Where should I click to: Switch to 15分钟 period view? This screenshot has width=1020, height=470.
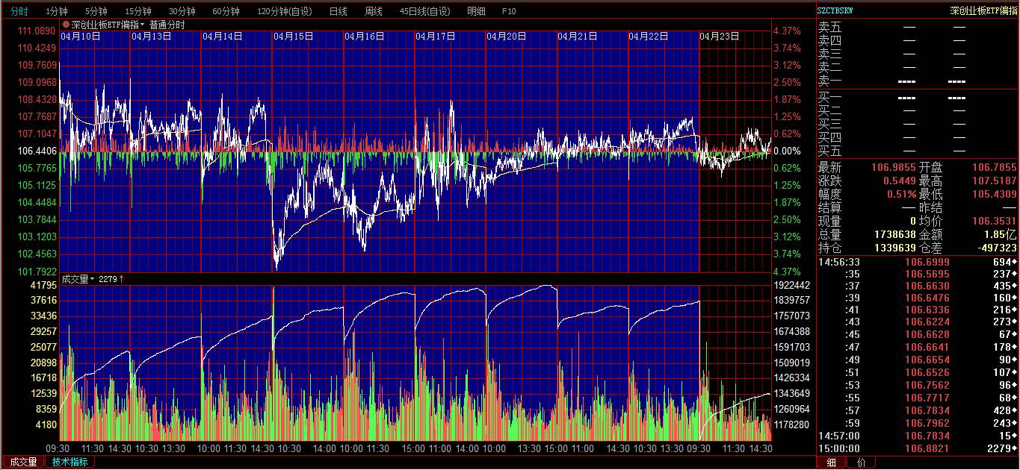(138, 11)
